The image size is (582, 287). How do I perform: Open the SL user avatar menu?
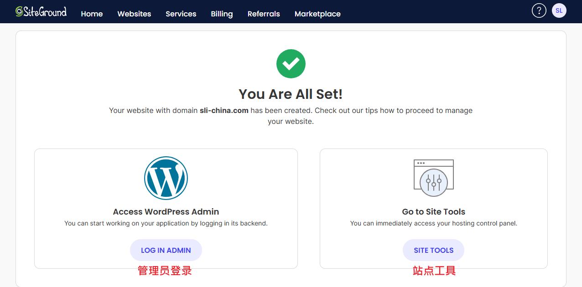point(559,10)
